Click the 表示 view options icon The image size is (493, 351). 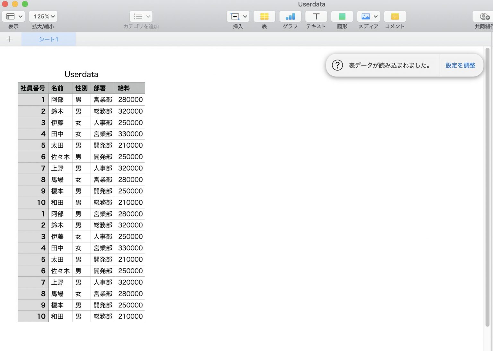pyautogui.click(x=11, y=16)
